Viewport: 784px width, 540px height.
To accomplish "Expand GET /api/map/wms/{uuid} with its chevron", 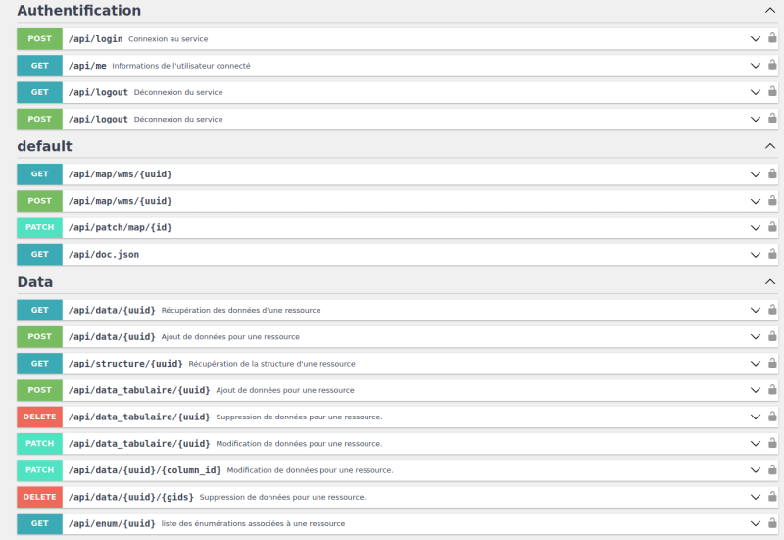I will click(756, 174).
